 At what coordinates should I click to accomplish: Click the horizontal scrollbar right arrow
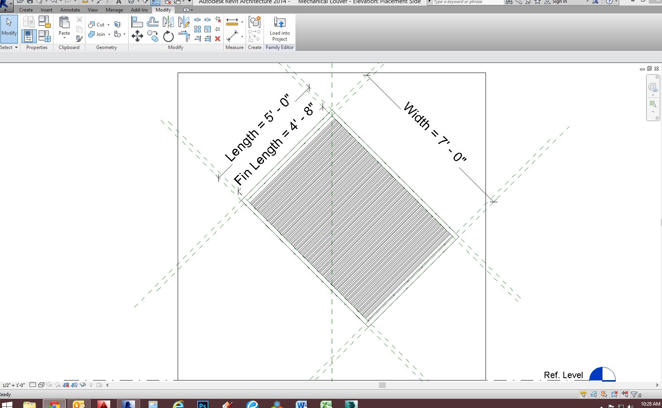click(x=657, y=385)
